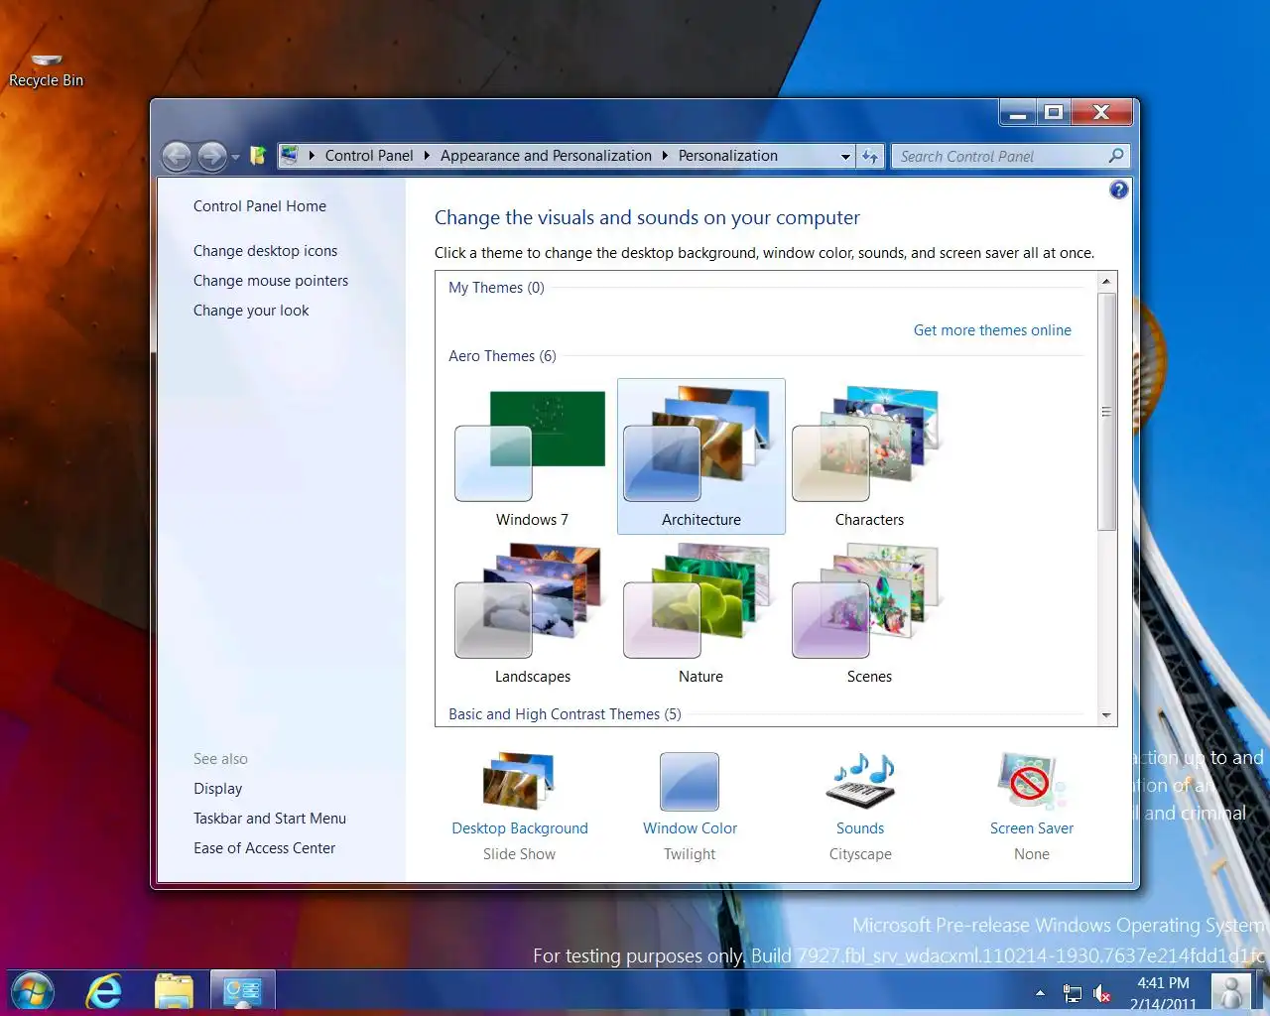Viewport: 1270px width, 1016px height.
Task: Click the theme list scroll down arrow
Action: click(x=1106, y=715)
